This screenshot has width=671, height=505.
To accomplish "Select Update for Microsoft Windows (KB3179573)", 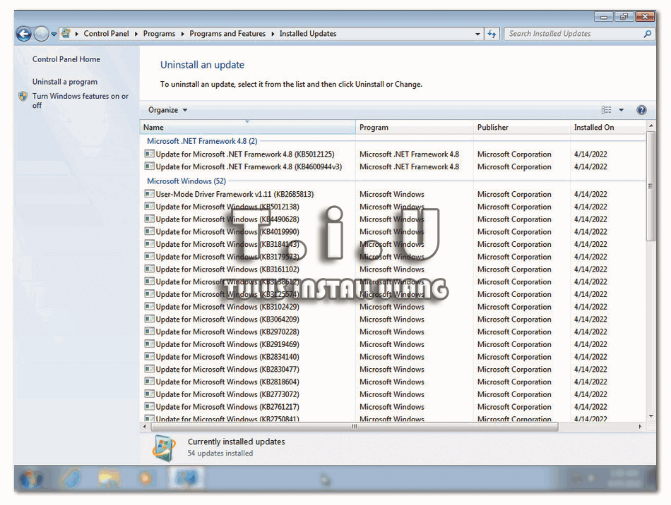I will (227, 257).
